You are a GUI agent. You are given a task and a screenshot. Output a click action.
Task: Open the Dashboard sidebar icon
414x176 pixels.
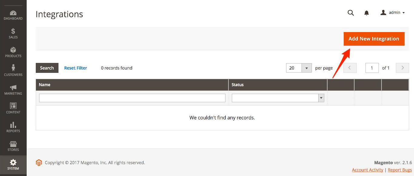coord(13,15)
